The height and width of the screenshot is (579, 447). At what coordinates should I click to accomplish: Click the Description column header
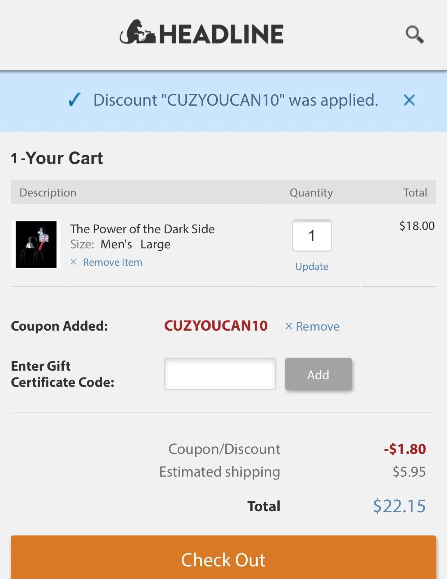[x=48, y=193]
